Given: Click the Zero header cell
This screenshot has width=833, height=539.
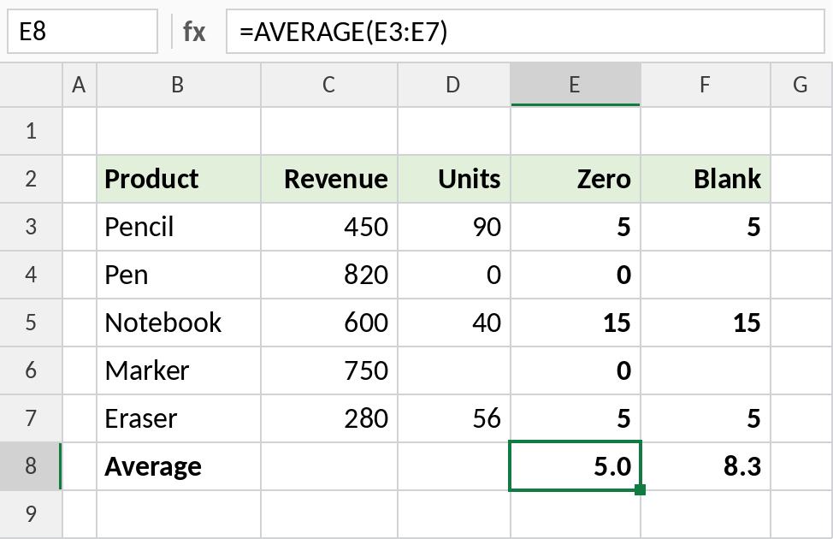Looking at the screenshot, I should (x=576, y=179).
